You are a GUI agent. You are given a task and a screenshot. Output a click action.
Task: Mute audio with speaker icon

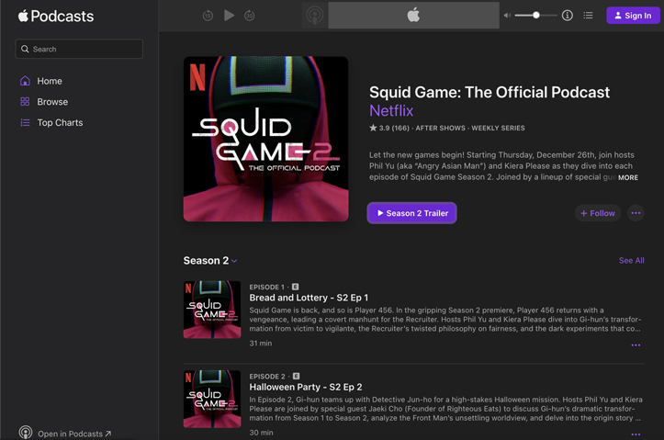[x=507, y=16]
